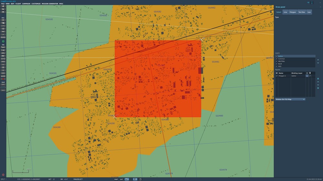323x181 pixels.
Task: Choose the Line draw tool
Action: (285, 12)
